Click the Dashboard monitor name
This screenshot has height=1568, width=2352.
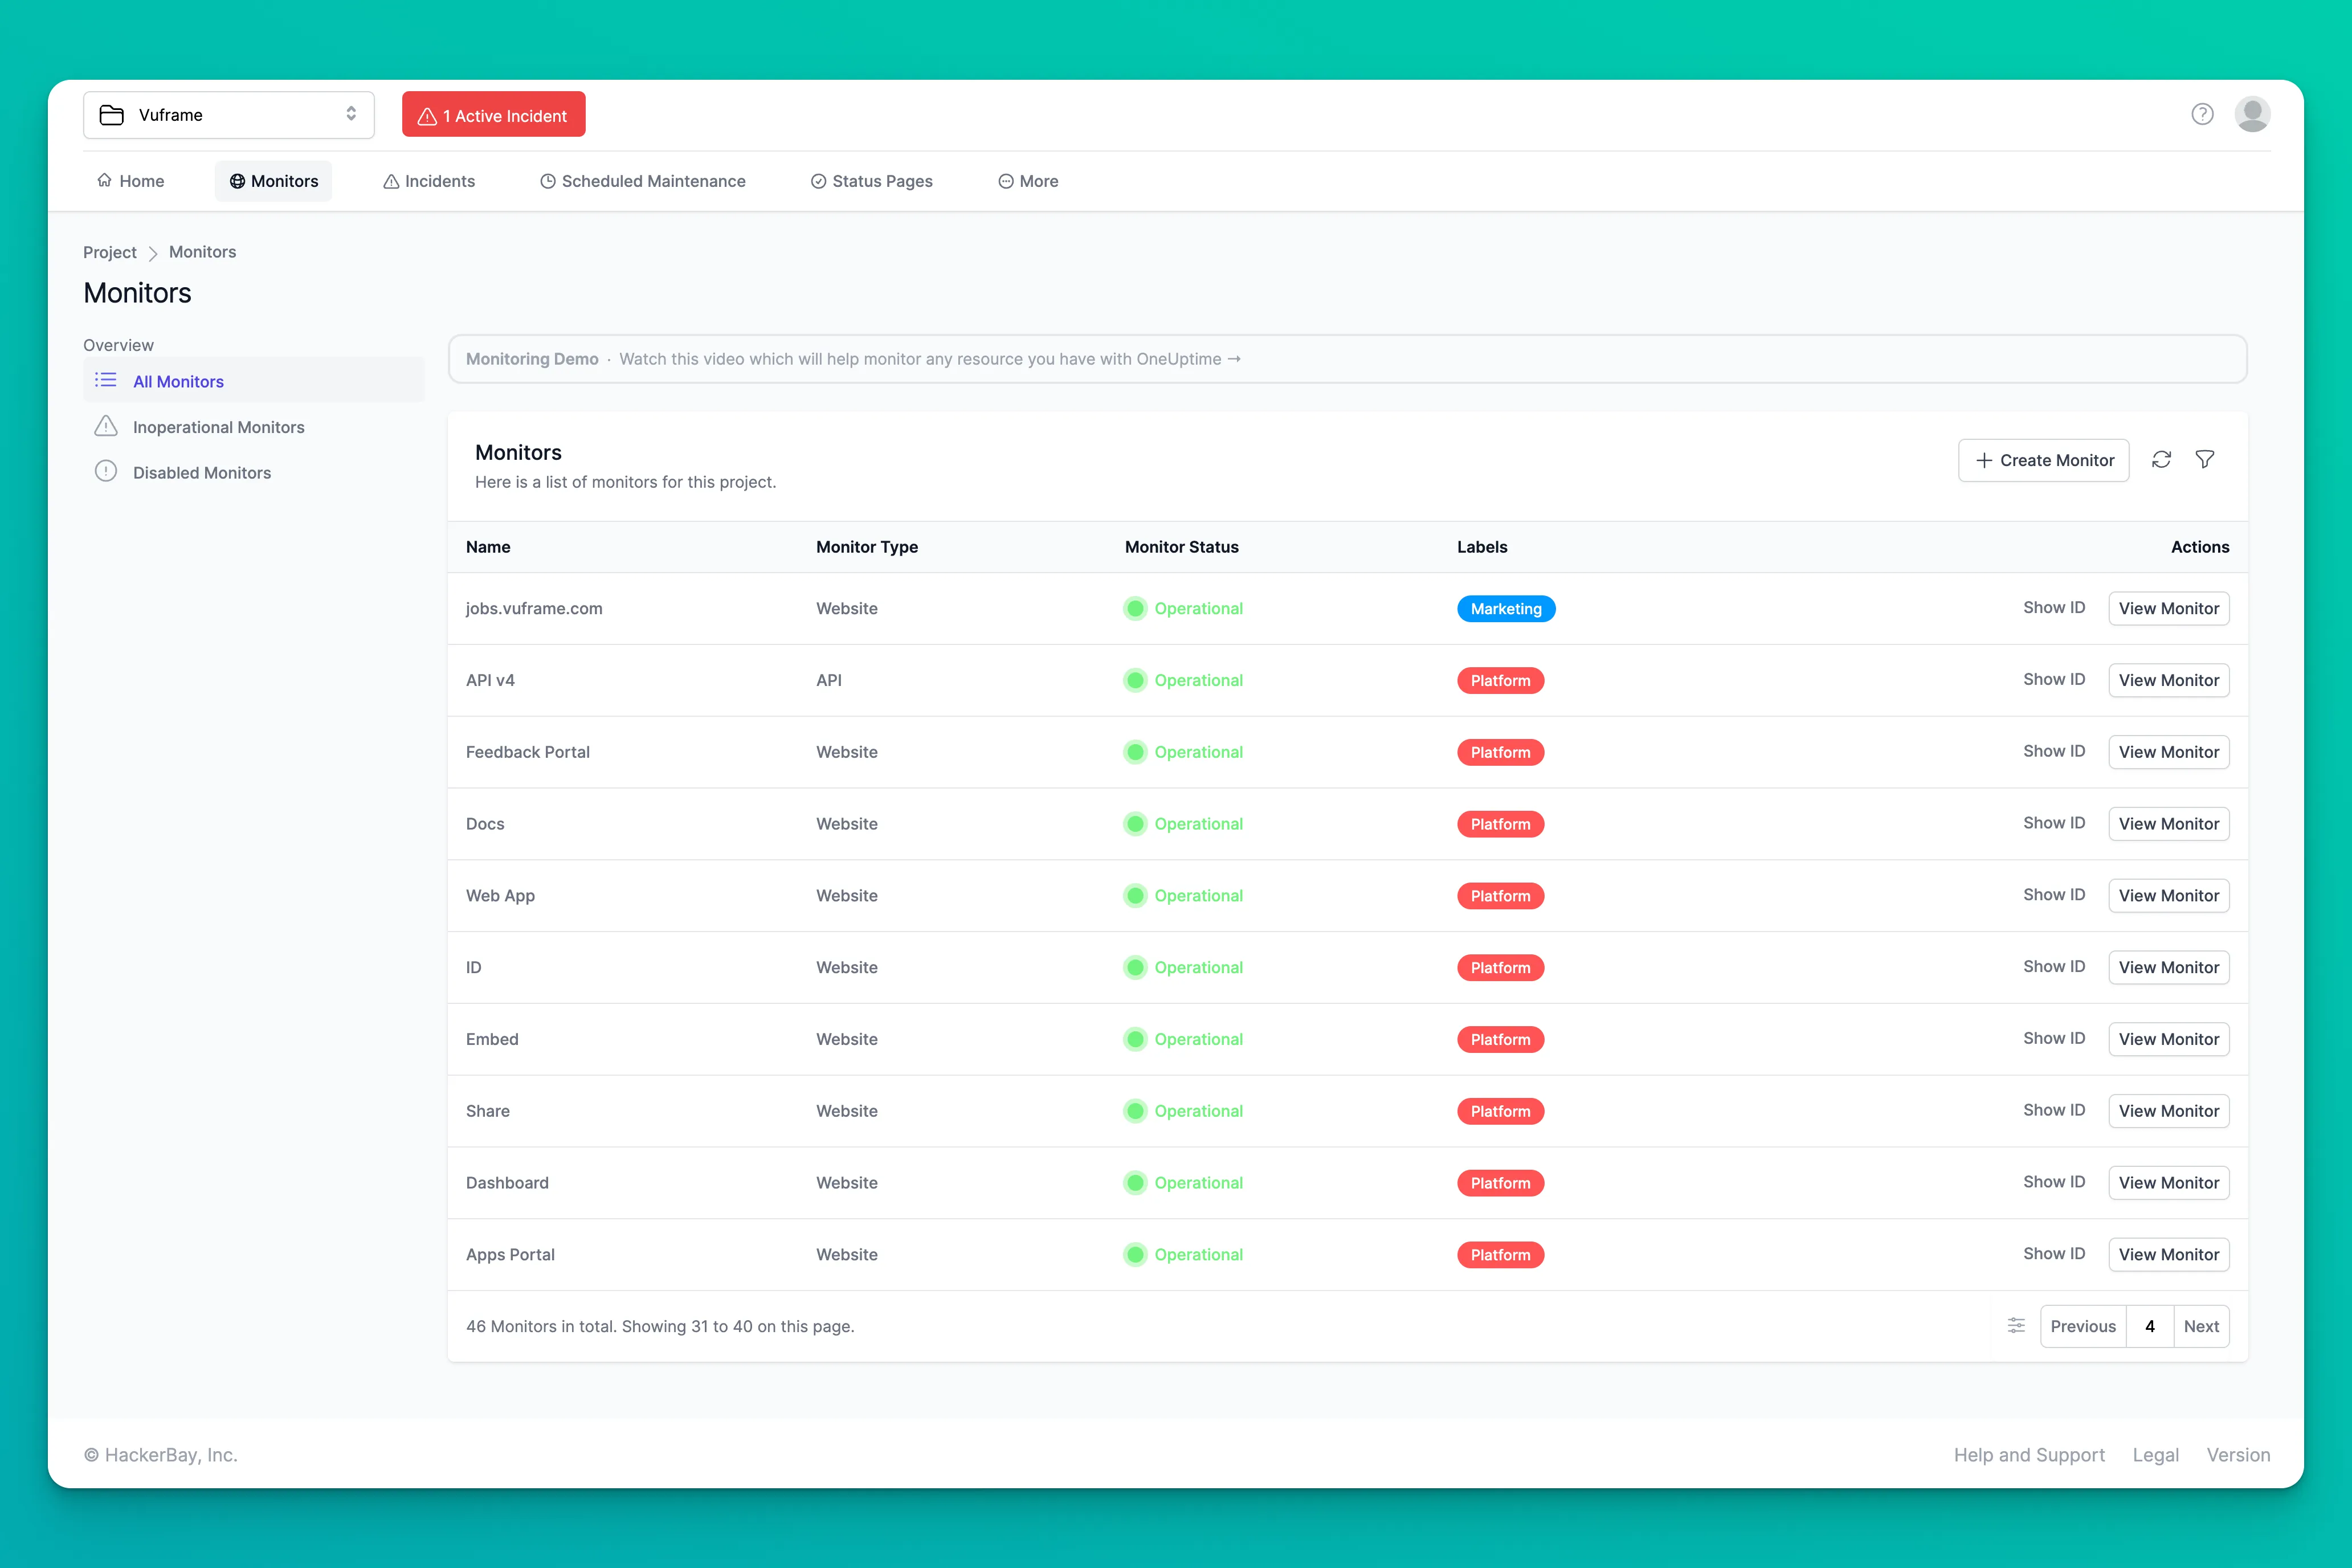[x=507, y=1182]
